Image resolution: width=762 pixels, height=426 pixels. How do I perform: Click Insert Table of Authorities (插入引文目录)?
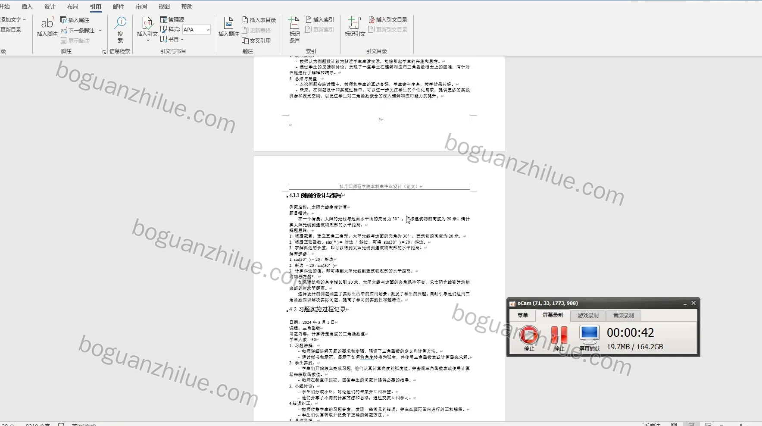(388, 19)
